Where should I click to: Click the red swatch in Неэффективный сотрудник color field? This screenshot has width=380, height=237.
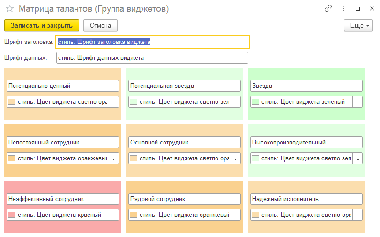point(12,215)
